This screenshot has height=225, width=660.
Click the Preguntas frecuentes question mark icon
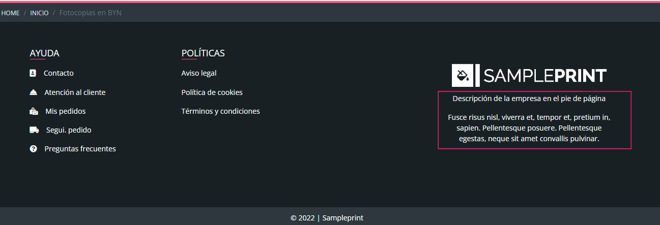[34, 149]
